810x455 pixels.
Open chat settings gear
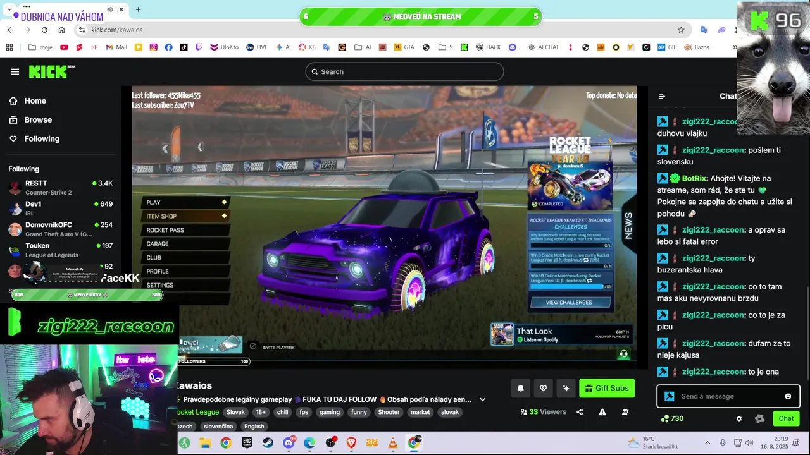[x=738, y=418]
